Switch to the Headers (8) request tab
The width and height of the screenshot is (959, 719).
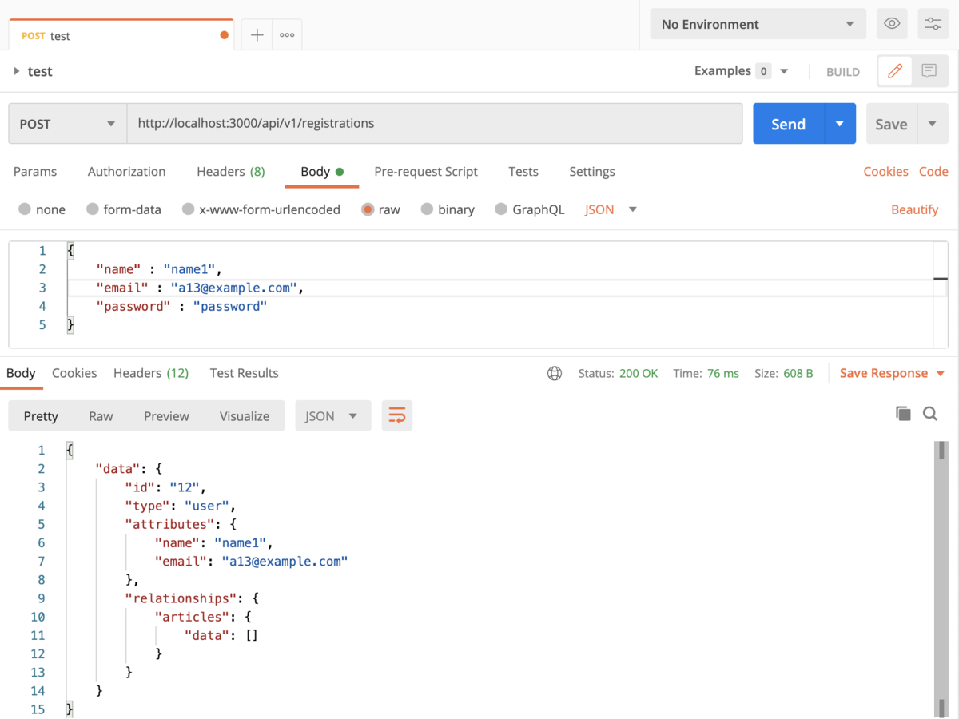point(230,172)
